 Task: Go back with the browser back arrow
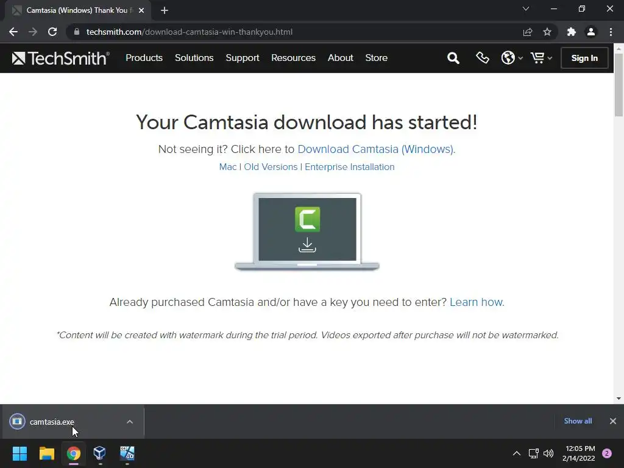point(13,32)
